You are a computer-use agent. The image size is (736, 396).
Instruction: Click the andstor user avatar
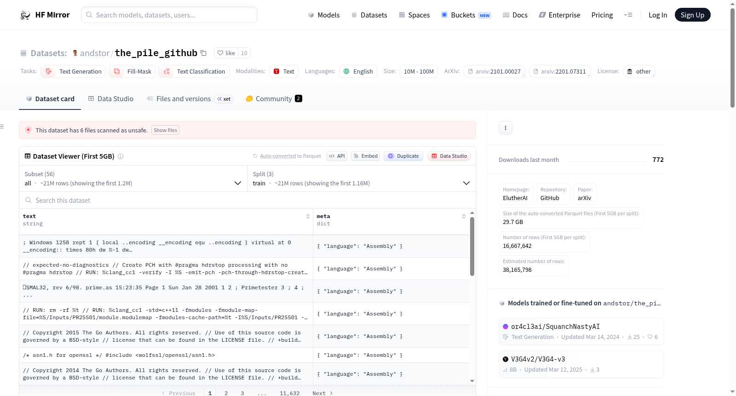pos(75,53)
